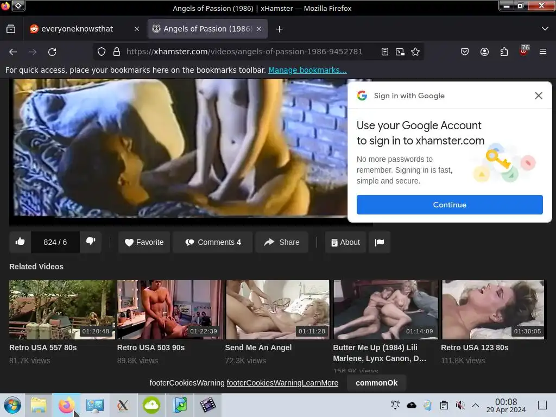Add the video to Favorite
Viewport: 556px width, 417px height.
pos(144,242)
